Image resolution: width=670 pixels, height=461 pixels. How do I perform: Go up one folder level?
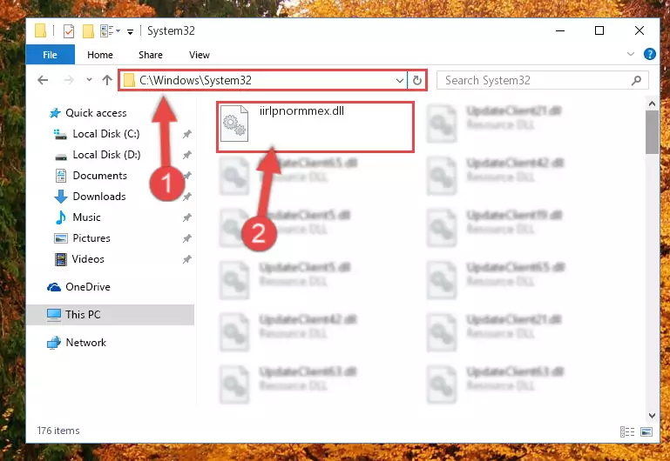point(107,80)
